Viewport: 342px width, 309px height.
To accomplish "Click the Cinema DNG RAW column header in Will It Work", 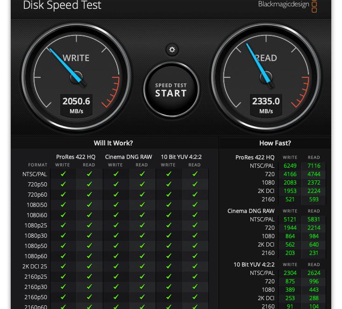I will click(128, 157).
